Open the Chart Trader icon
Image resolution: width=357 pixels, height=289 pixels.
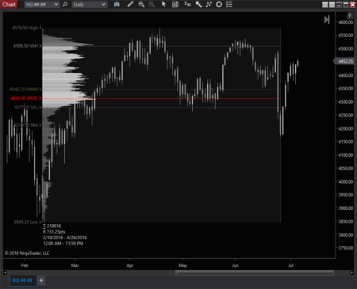pyautogui.click(x=187, y=5)
